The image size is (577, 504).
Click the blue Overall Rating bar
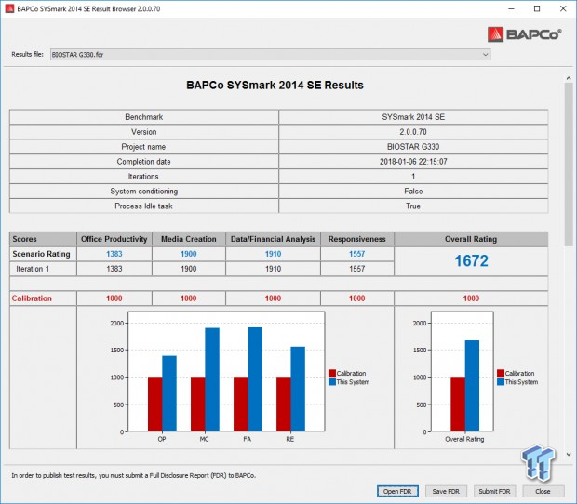tap(472, 386)
